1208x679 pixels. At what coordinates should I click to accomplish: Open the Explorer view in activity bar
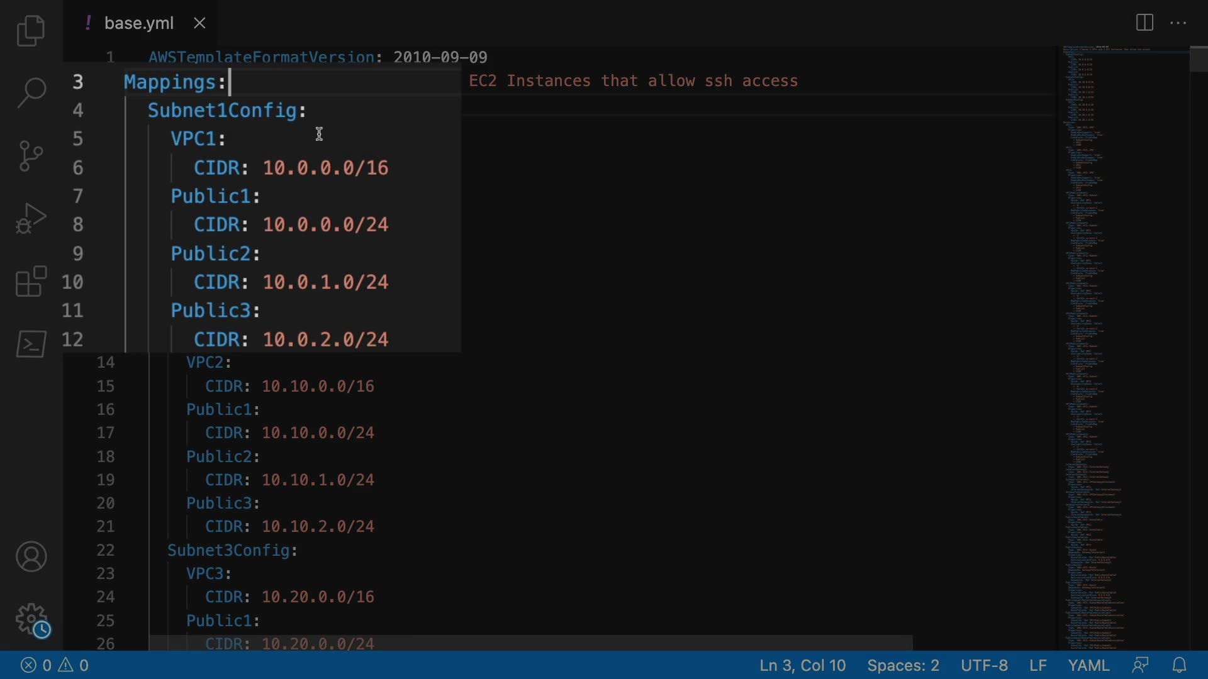(31, 31)
